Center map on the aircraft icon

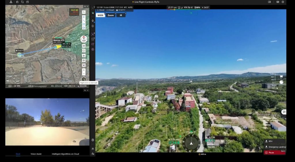[x=84, y=56]
